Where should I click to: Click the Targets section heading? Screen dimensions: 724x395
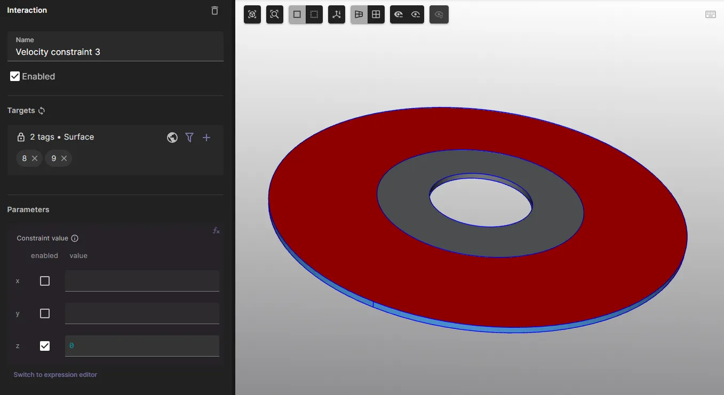[x=21, y=110]
